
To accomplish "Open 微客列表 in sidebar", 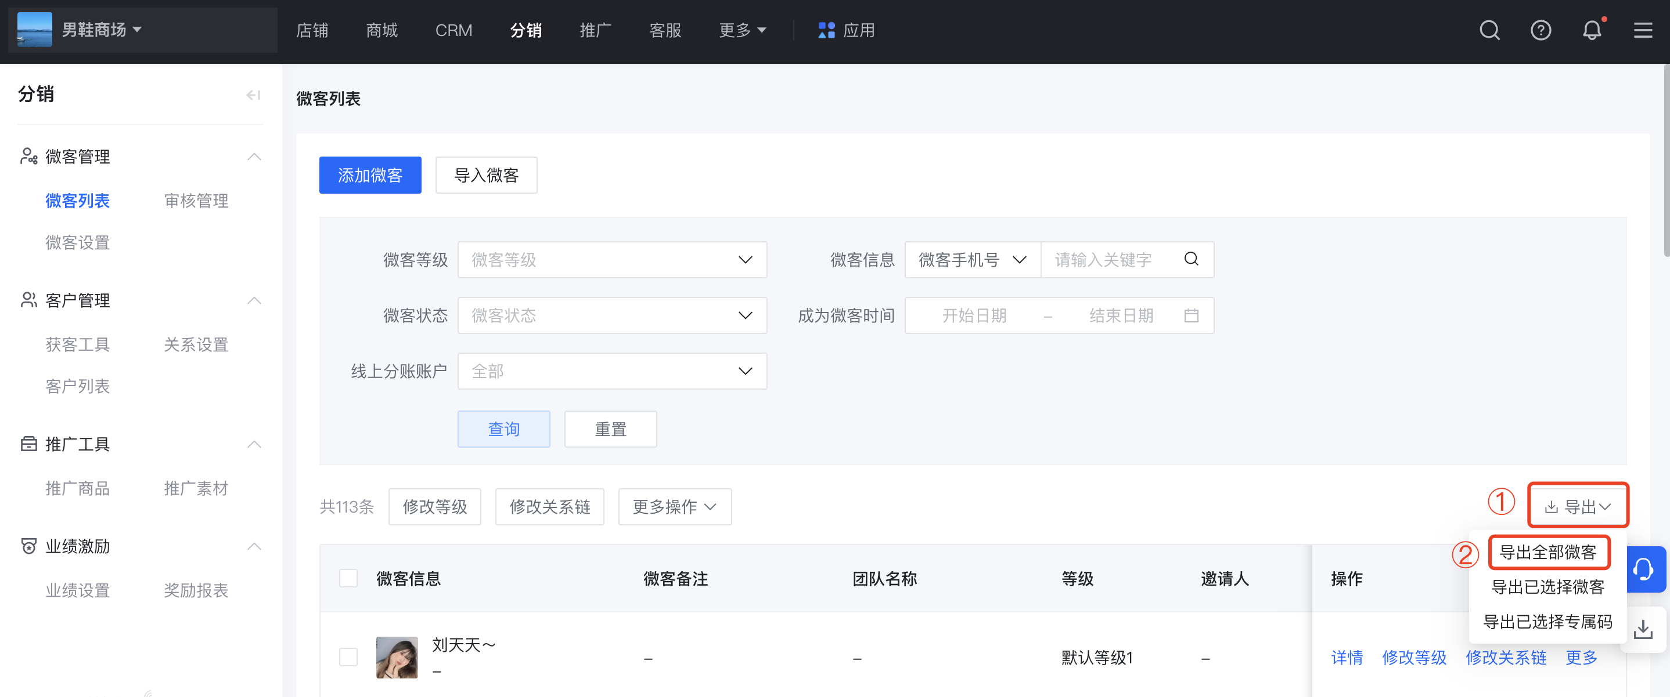I will click(x=78, y=201).
